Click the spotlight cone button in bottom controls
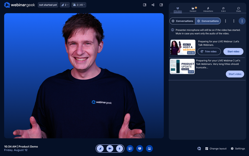Viewport: 249px width, 156px height. click(100, 149)
